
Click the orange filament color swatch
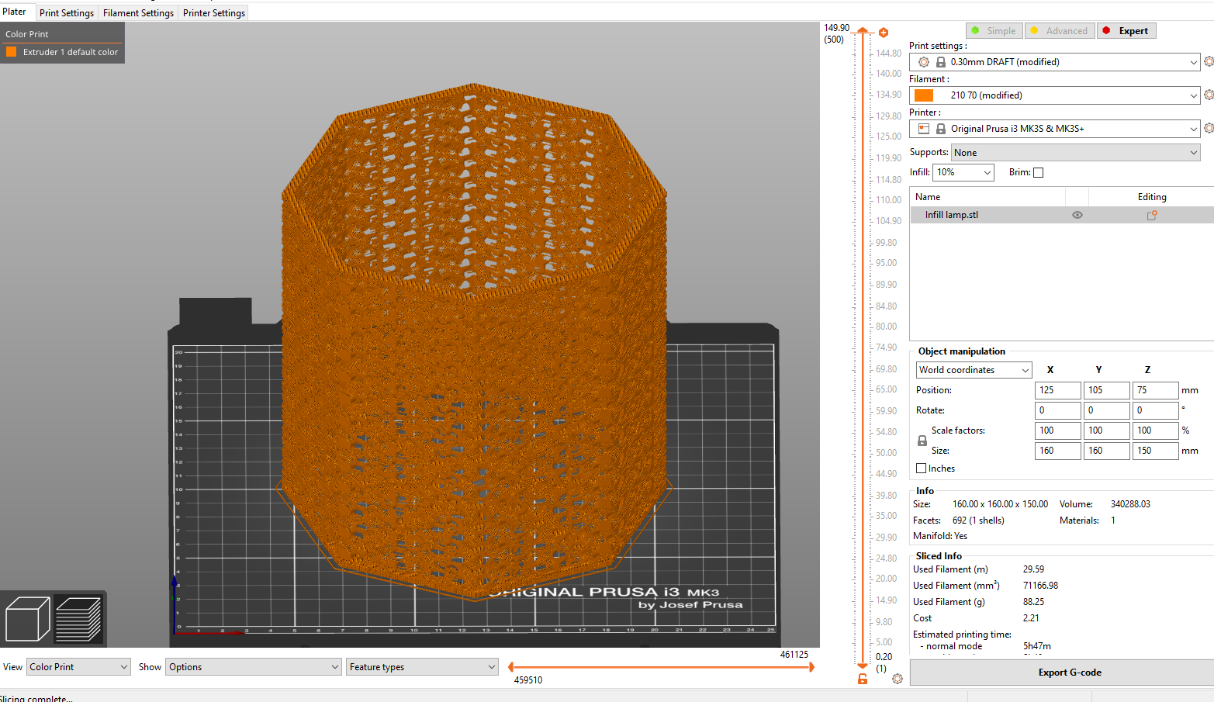[923, 95]
